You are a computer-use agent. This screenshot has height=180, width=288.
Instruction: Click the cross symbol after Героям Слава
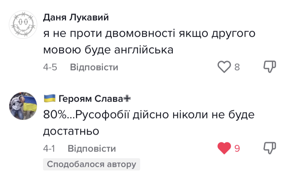[127, 99]
